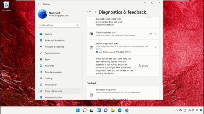Open Microsoft Edge on the taskbar
This screenshot has height=114, width=204.
point(120,110)
